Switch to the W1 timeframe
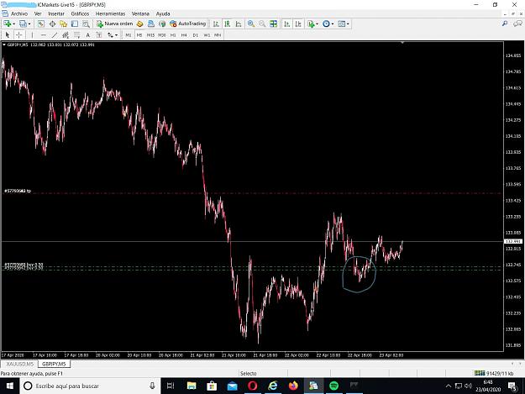Viewport: 525px width, 394px height. [x=207, y=34]
